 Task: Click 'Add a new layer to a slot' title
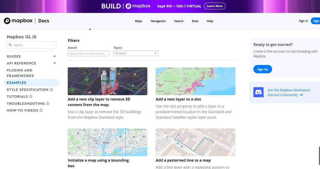point(178,99)
